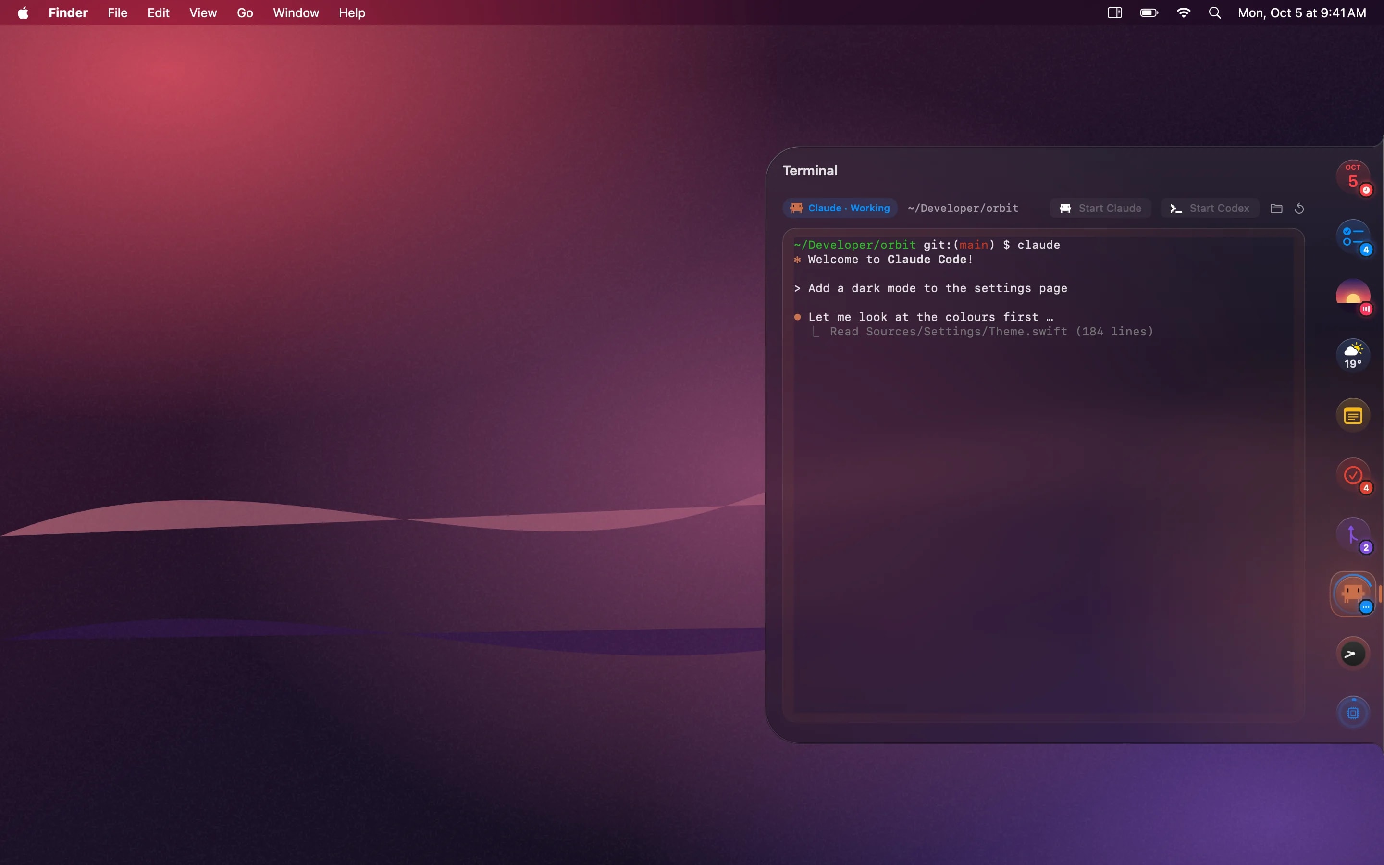
Task: Click the restart arrow icon in Terminal toolbar
Action: 1299,208
